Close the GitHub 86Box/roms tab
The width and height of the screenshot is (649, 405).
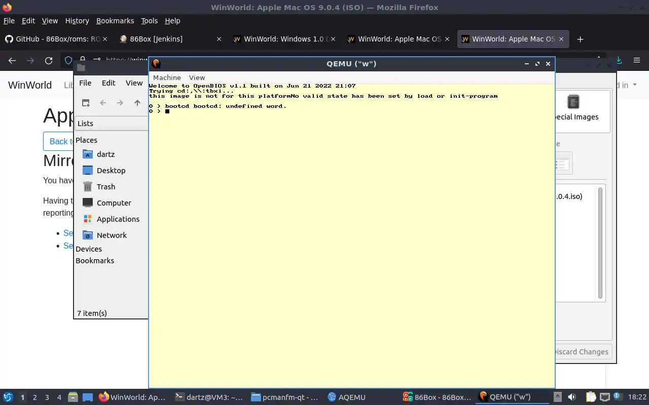click(105, 39)
